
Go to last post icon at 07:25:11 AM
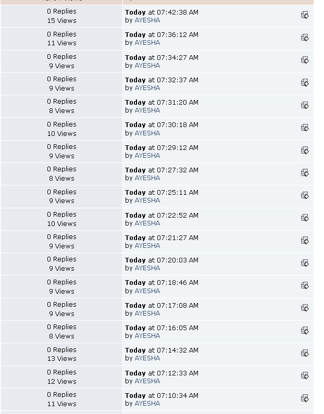[305, 195]
